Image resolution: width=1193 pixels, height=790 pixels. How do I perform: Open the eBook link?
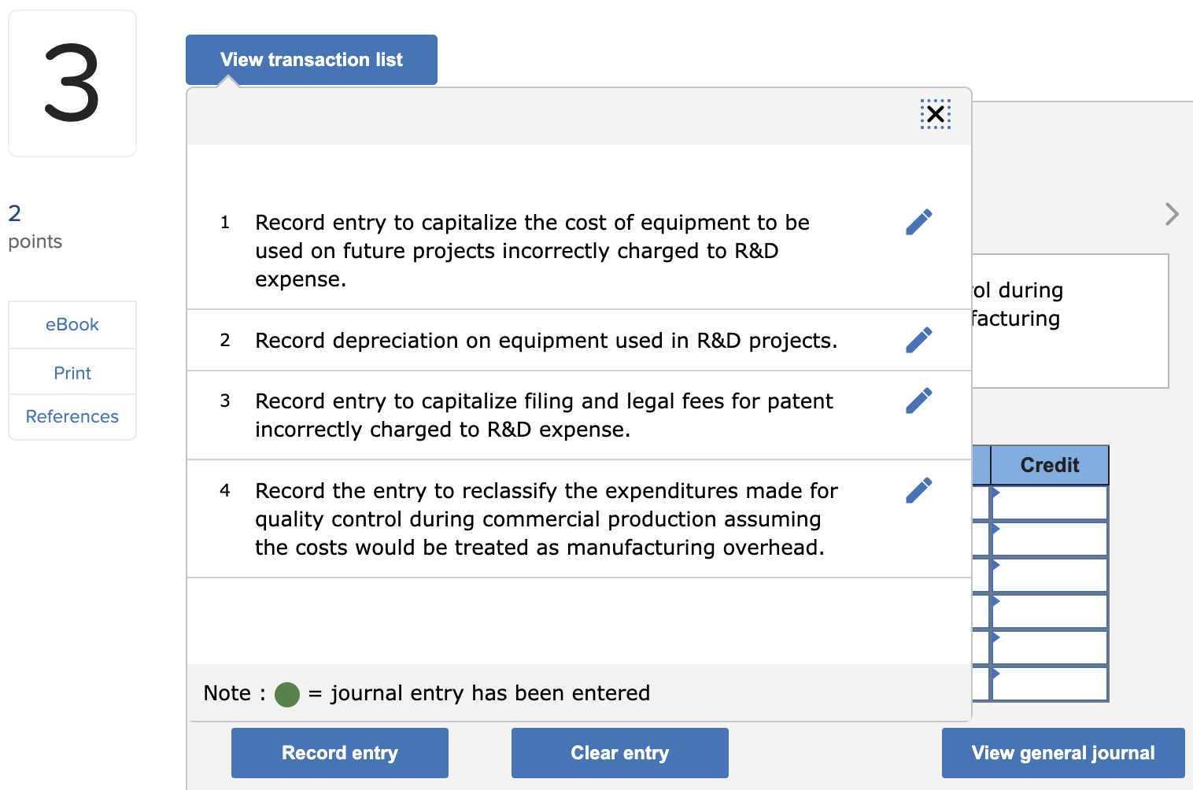click(x=72, y=325)
